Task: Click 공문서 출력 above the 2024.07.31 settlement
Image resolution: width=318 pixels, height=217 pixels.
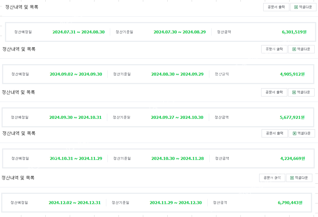Action: click(276, 7)
